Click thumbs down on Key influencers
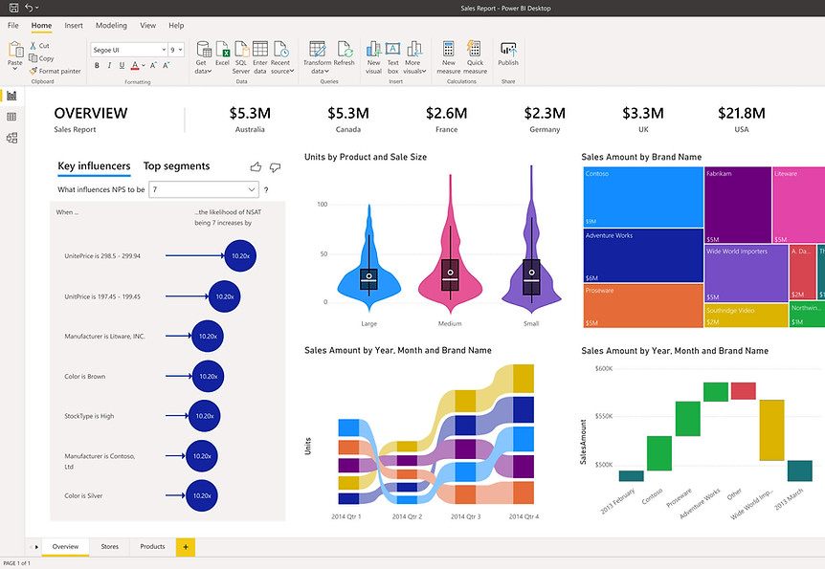Screen dimensions: 825x569 (275, 167)
